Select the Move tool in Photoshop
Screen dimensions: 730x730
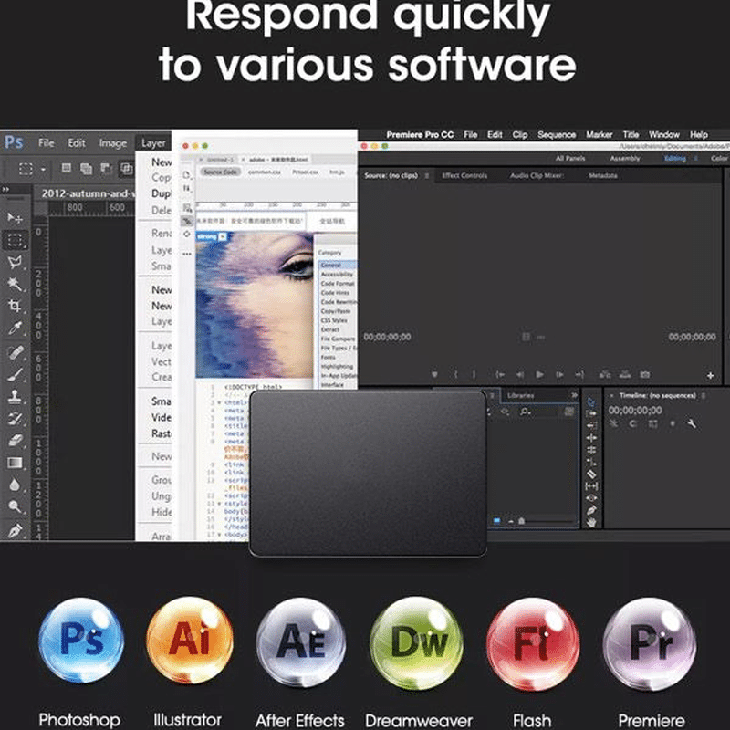click(x=15, y=218)
